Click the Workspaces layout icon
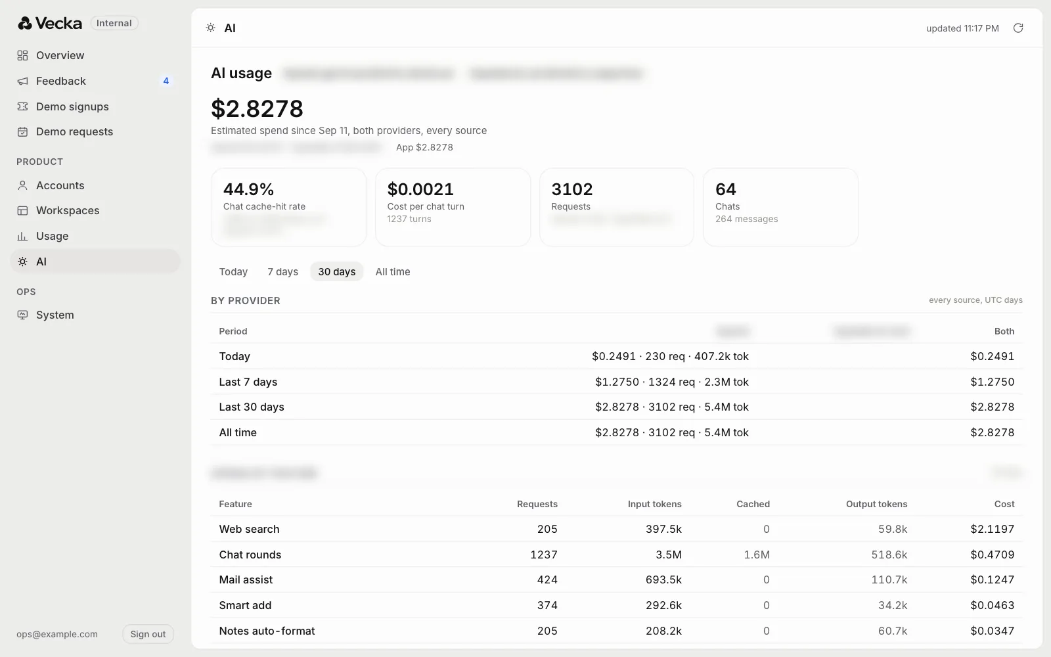Screen dimensions: 1051x657 point(22,210)
